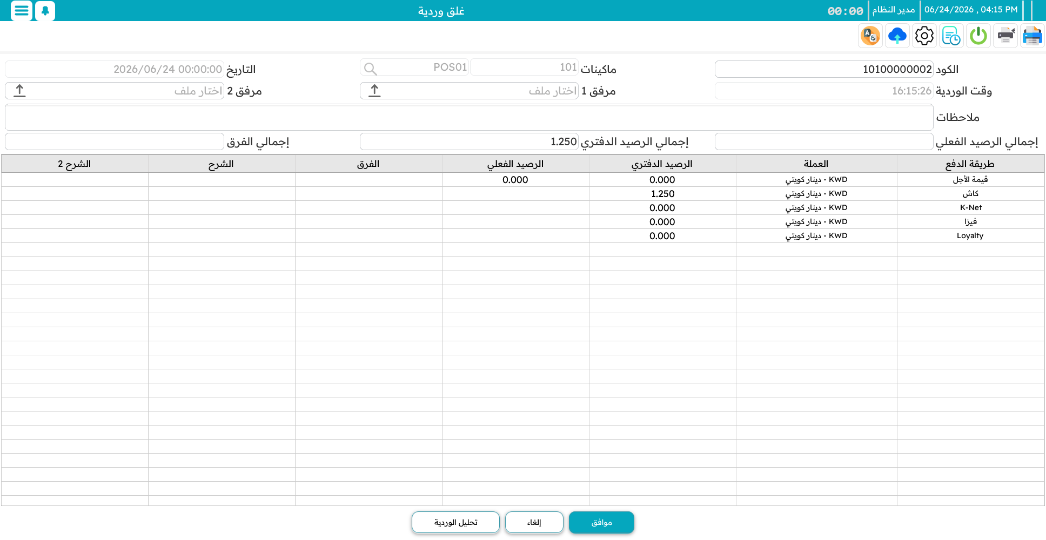Click the تحليل الوردية button
This screenshot has width=1046, height=540.
tap(455, 522)
